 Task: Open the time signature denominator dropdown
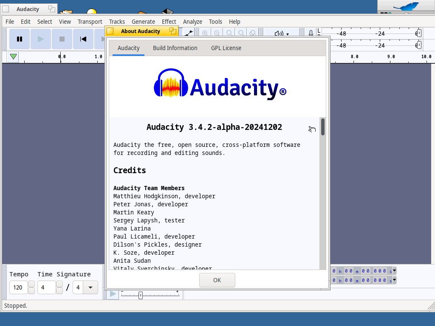[90, 287]
